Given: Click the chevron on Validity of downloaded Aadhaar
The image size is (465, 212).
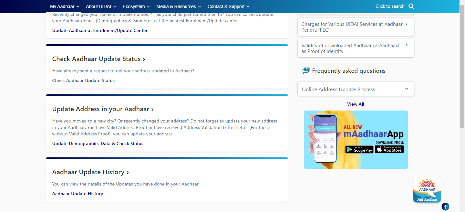Looking at the screenshot, I should pyautogui.click(x=407, y=45).
